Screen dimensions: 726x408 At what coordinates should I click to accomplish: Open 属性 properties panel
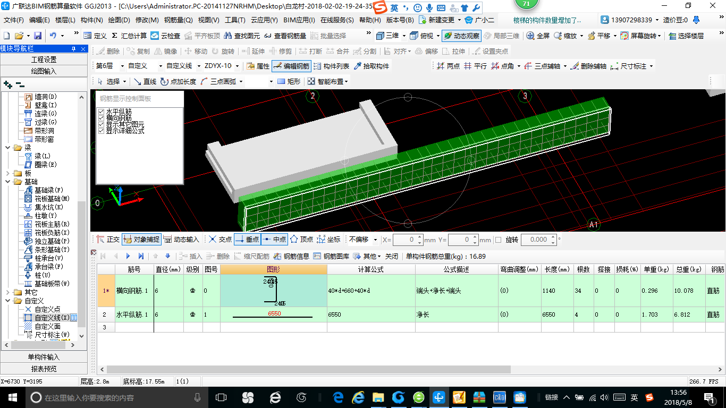click(x=258, y=66)
